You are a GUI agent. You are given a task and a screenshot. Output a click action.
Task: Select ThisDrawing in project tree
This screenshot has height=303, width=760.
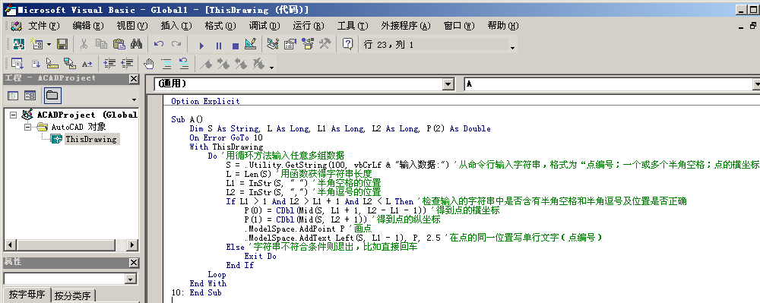[x=91, y=140]
